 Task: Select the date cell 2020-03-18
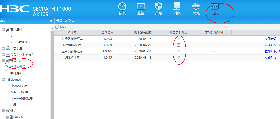(x=143, y=57)
